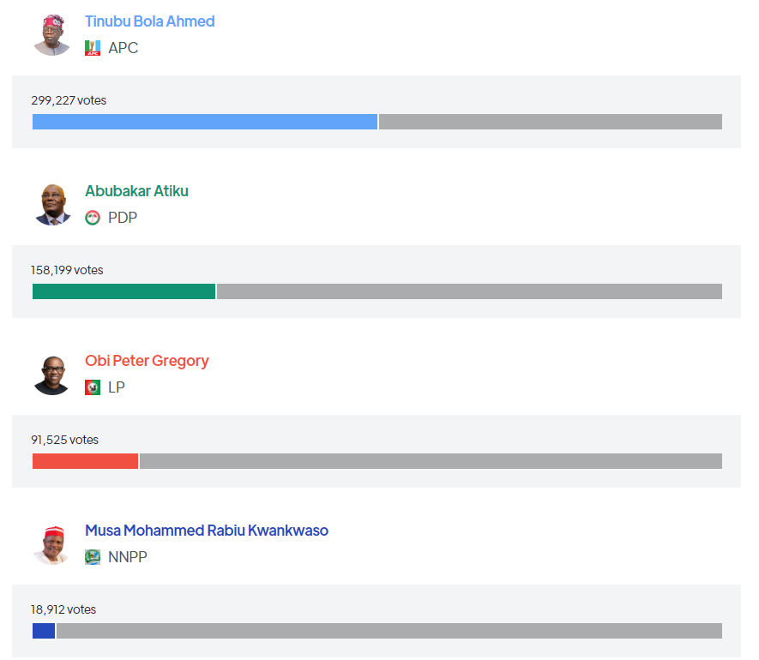759x660 pixels.
Task: Open the Musa Mohammed Rabiu Kwankwaso link
Action: point(207,531)
